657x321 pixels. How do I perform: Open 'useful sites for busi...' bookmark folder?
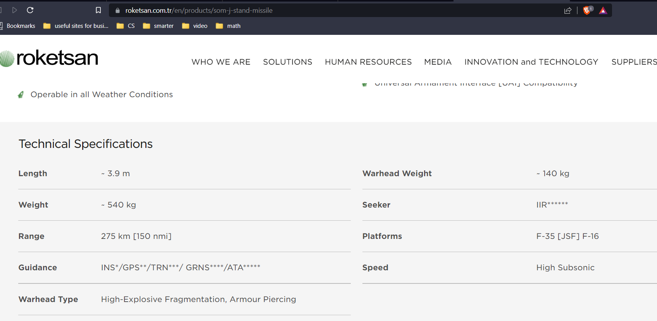pos(76,26)
